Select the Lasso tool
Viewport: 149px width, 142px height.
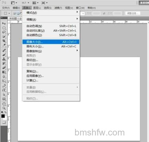tap(4, 32)
